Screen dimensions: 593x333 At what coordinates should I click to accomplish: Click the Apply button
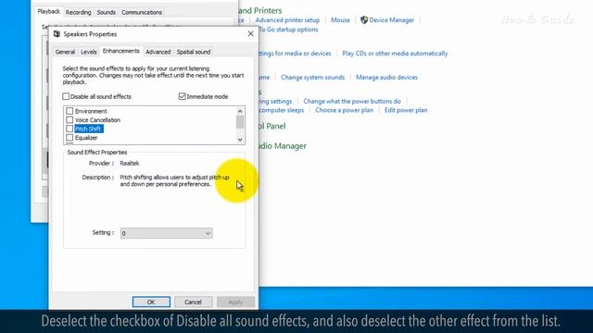[235, 302]
